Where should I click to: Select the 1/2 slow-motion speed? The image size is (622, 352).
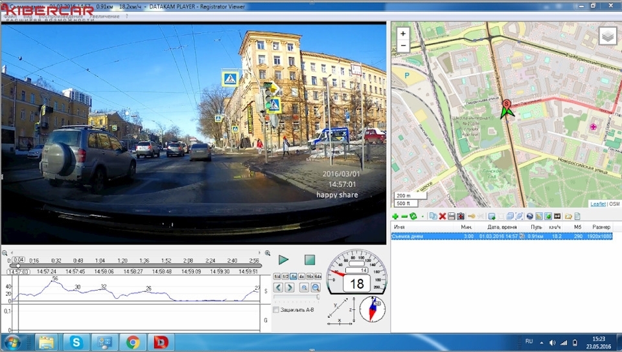tap(286, 276)
